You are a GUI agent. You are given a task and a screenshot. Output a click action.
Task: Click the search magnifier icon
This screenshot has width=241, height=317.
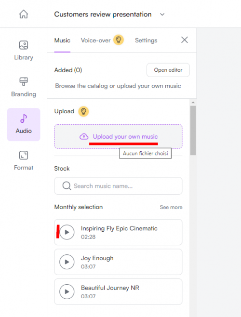click(x=67, y=186)
